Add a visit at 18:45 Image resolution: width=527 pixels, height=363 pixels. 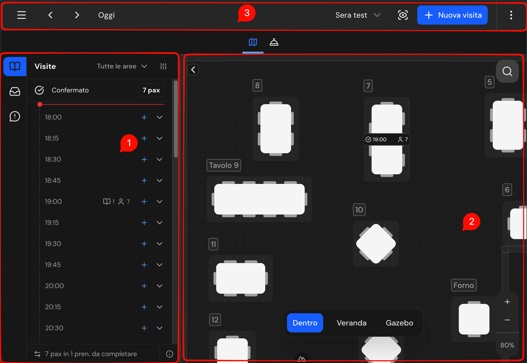pos(144,180)
